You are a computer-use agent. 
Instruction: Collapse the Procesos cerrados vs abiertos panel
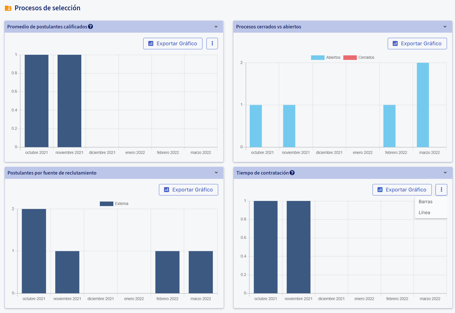point(445,27)
